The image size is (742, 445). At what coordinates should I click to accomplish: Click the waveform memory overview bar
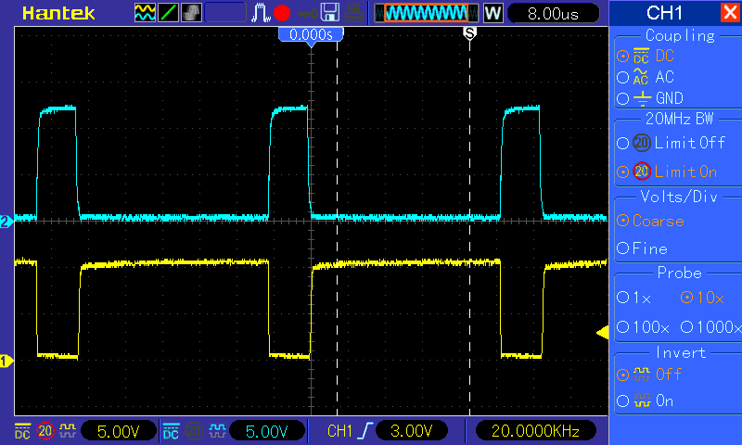pos(426,13)
